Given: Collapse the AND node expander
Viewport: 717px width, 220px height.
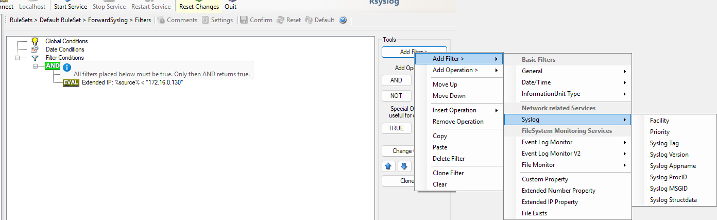Looking at the screenshot, I should tap(36, 66).
